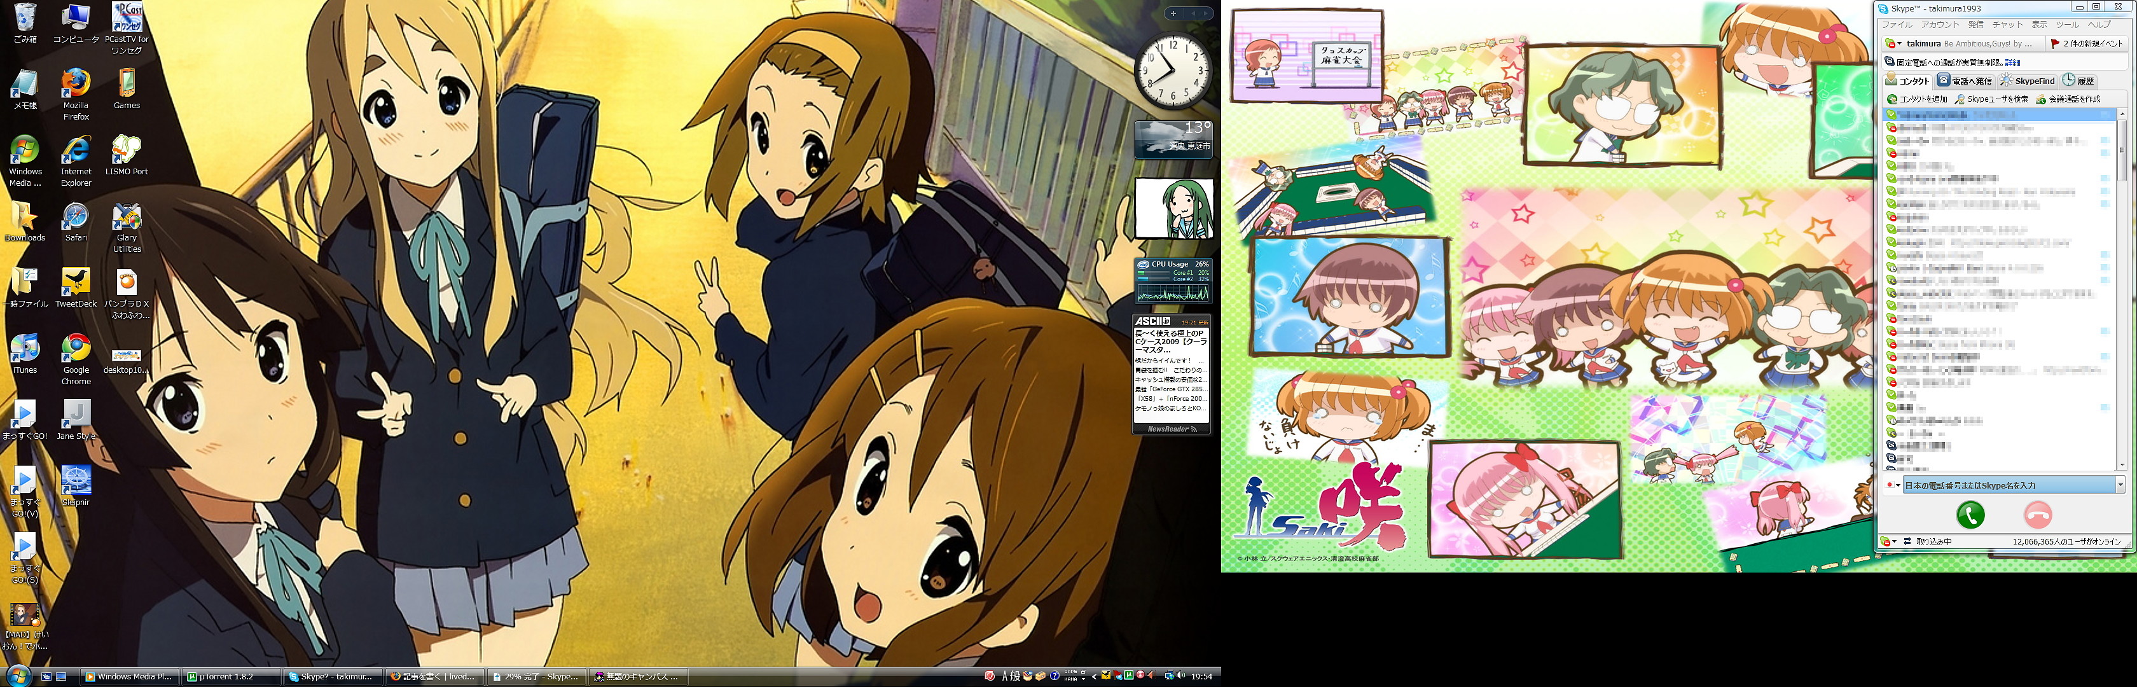Click the 詳細 details link
The width and height of the screenshot is (2137, 687).
(x=2012, y=62)
